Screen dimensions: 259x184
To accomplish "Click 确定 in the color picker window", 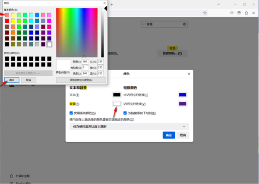I will [12, 80].
